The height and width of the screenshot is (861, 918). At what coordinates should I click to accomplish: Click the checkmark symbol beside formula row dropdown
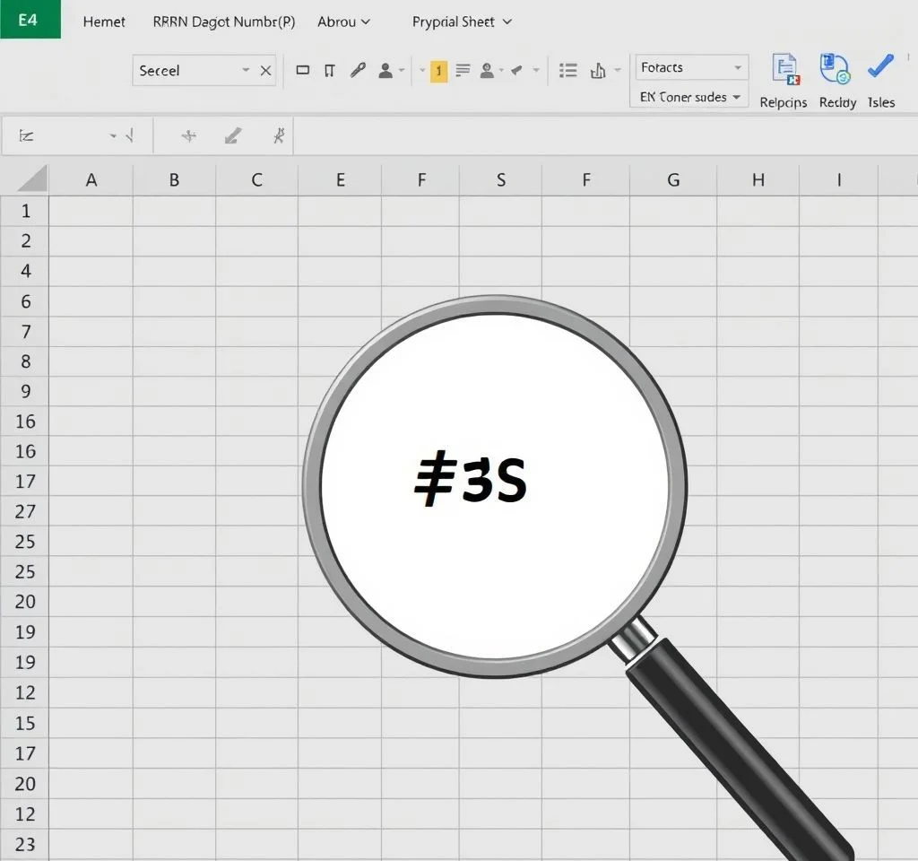(130, 136)
